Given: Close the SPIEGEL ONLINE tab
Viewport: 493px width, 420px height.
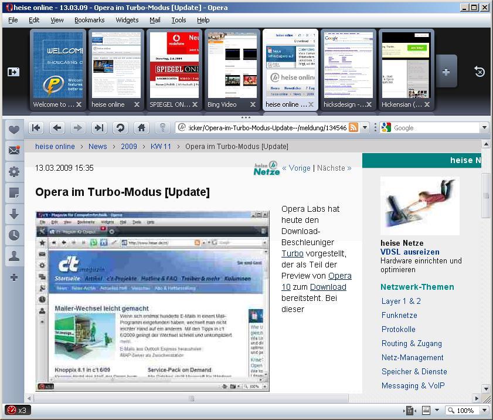Looking at the screenshot, I should pyautogui.click(x=195, y=104).
